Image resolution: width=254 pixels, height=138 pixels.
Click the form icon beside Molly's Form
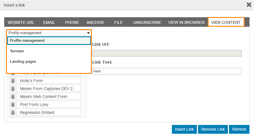pyautogui.click(x=13, y=81)
